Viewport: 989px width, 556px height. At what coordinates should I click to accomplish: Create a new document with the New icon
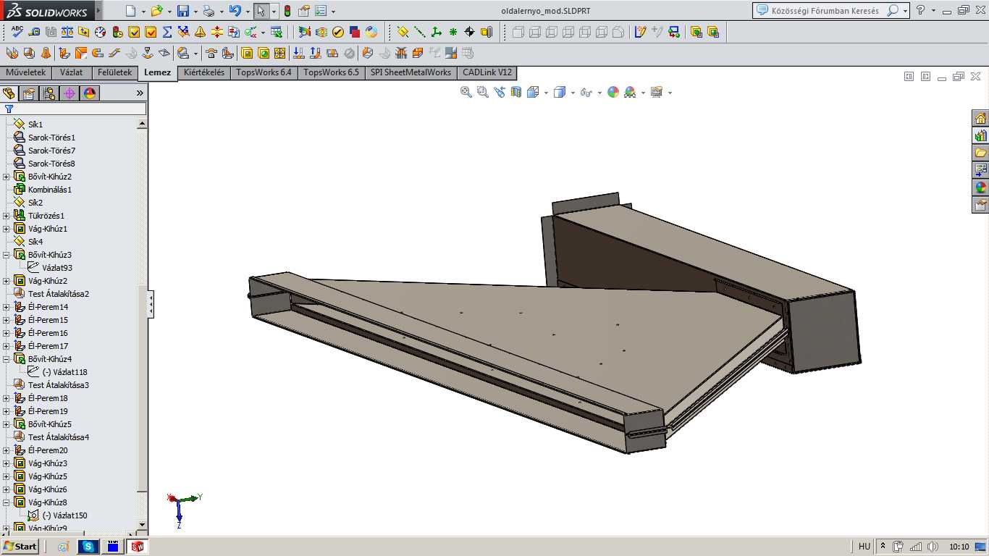130,11
